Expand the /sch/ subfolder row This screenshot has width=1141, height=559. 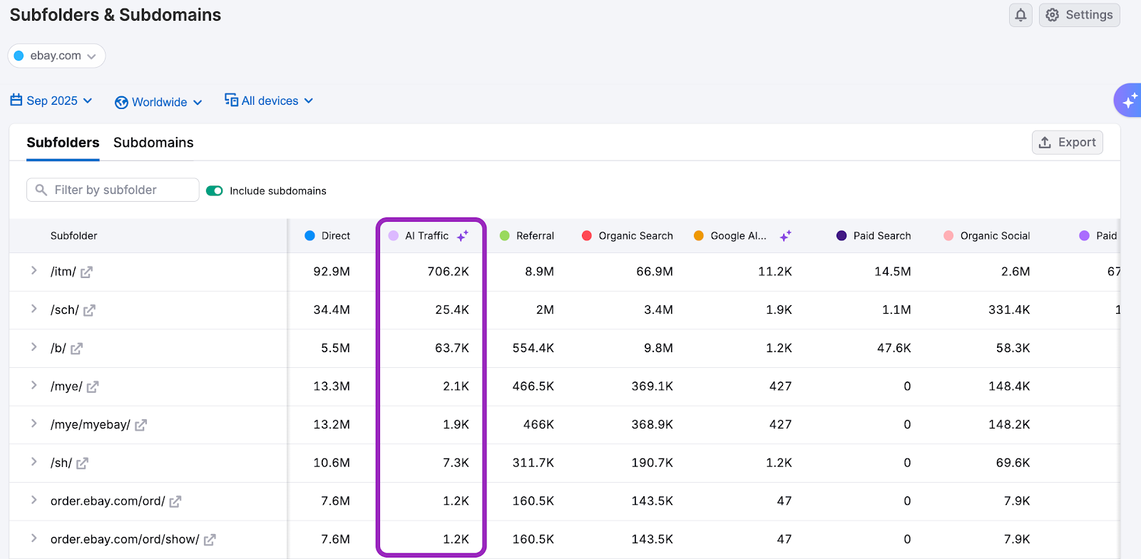pos(34,309)
